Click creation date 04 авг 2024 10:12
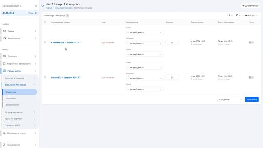The image size is (263, 148). click(198, 41)
